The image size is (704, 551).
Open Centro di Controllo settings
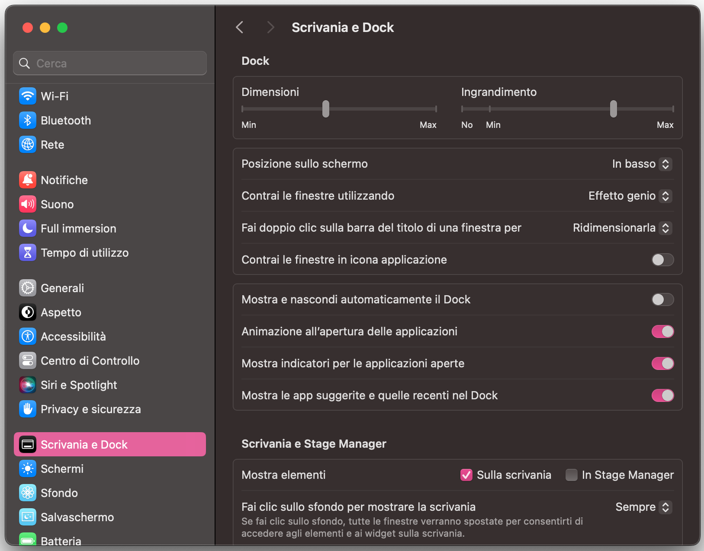point(90,360)
